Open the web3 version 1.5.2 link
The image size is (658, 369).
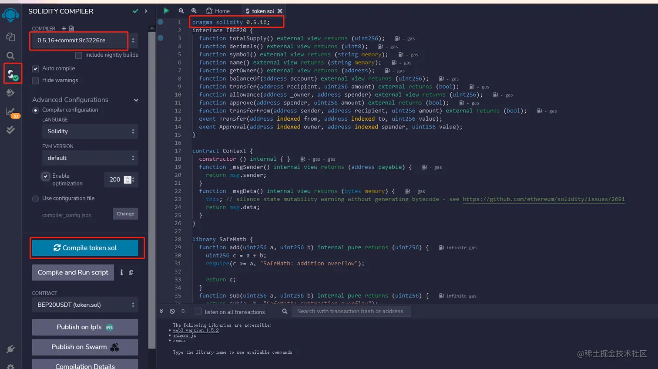coord(196,330)
